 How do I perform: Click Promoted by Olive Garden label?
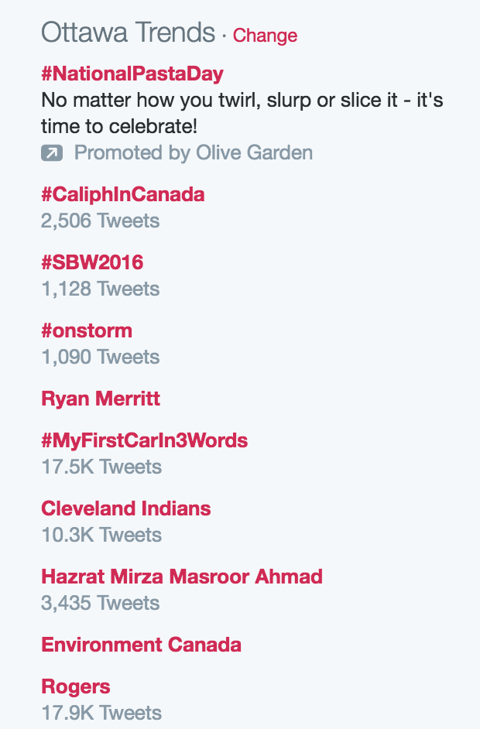(193, 153)
